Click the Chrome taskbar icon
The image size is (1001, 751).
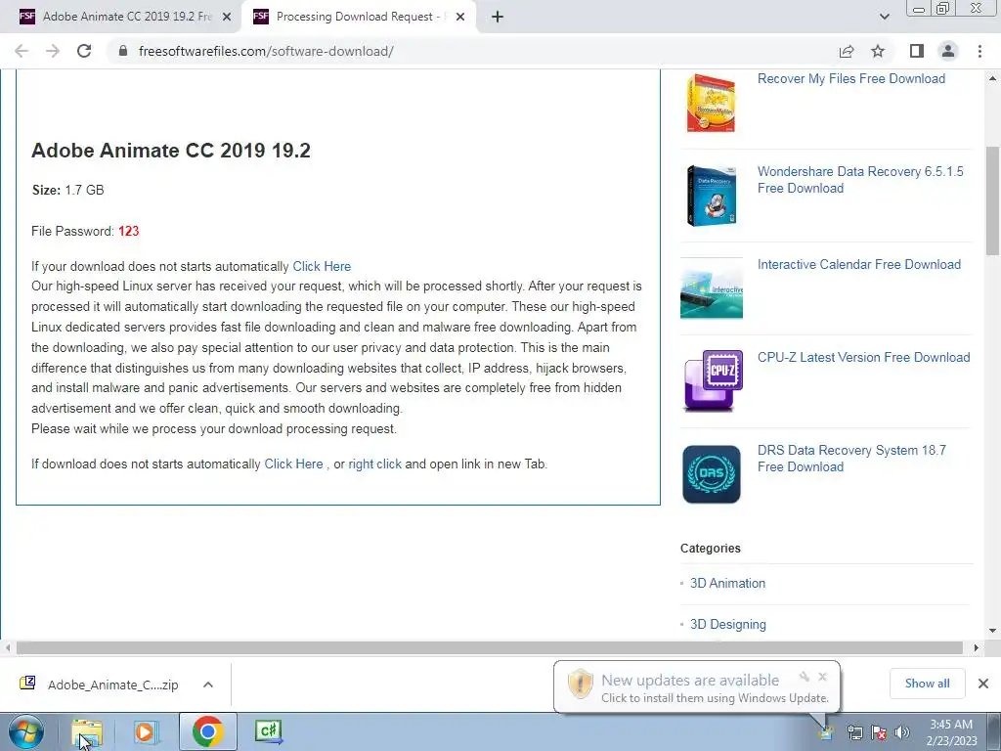click(x=207, y=731)
